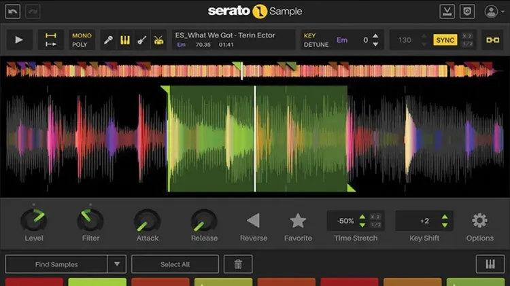
Task: Decrease Key Shift with down arrow
Action: [x=445, y=225]
